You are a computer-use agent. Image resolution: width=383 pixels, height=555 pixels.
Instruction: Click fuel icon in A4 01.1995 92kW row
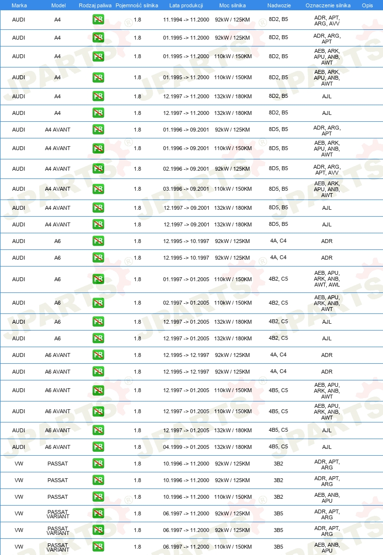coord(98,38)
